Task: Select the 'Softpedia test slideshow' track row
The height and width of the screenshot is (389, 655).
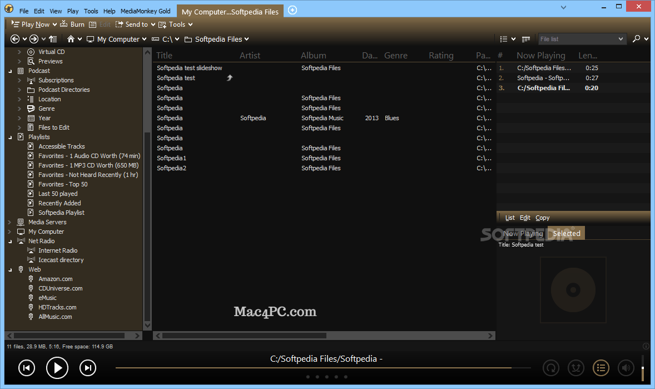Action: click(x=324, y=68)
